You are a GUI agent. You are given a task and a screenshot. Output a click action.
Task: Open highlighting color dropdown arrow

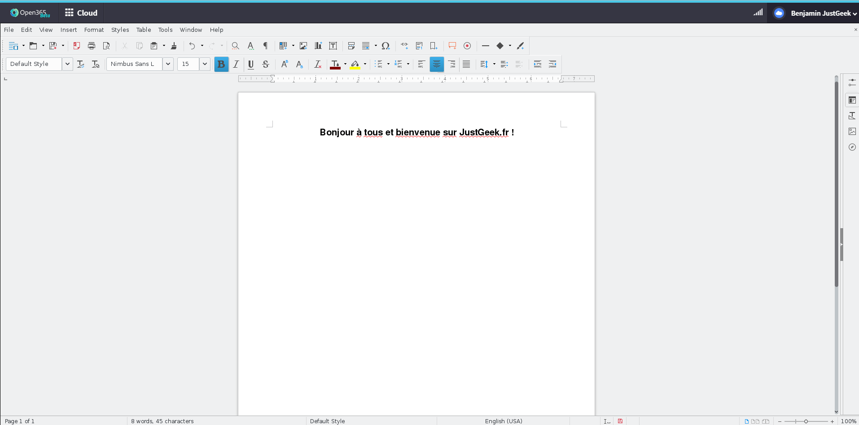[365, 64]
